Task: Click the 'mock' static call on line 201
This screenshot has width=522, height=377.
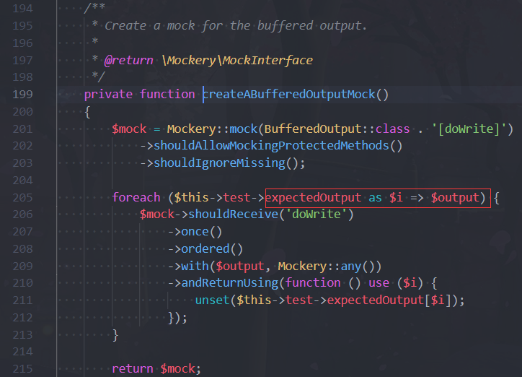Action: pyautogui.click(x=244, y=129)
